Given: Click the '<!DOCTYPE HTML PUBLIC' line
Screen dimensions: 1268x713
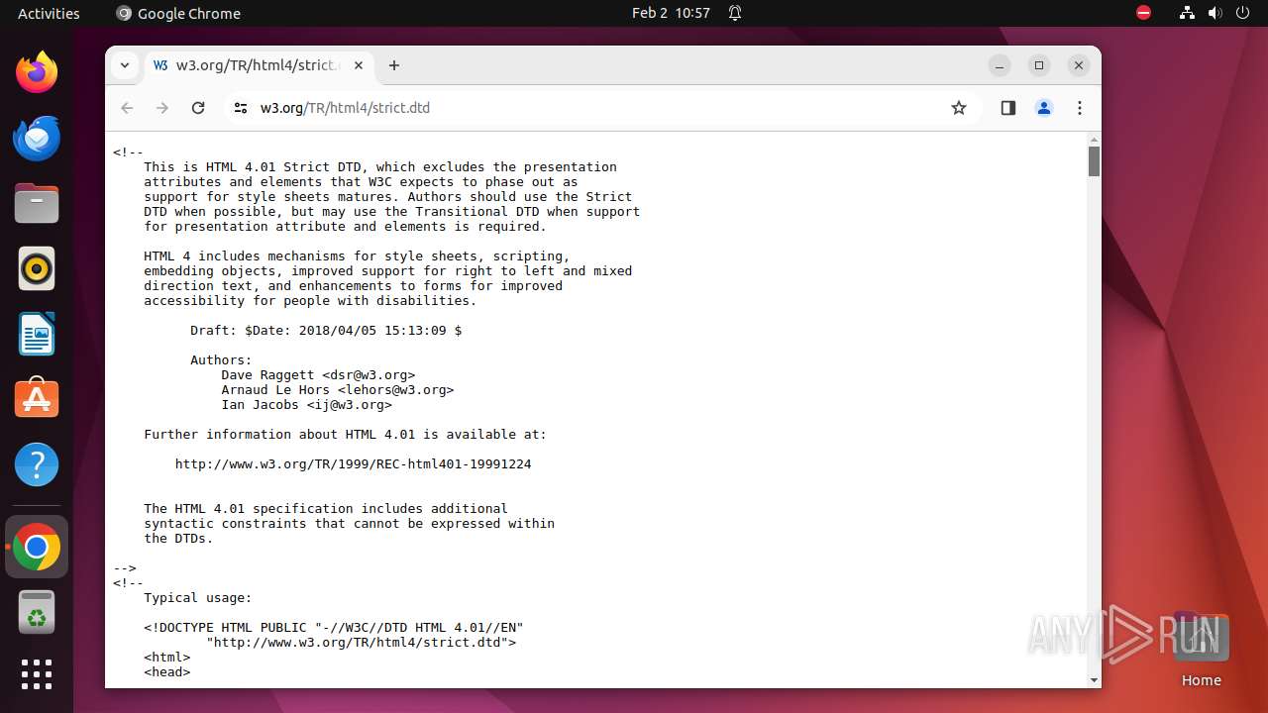Looking at the screenshot, I should [334, 628].
